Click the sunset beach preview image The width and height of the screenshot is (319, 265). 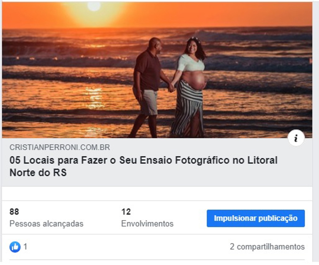point(157,70)
